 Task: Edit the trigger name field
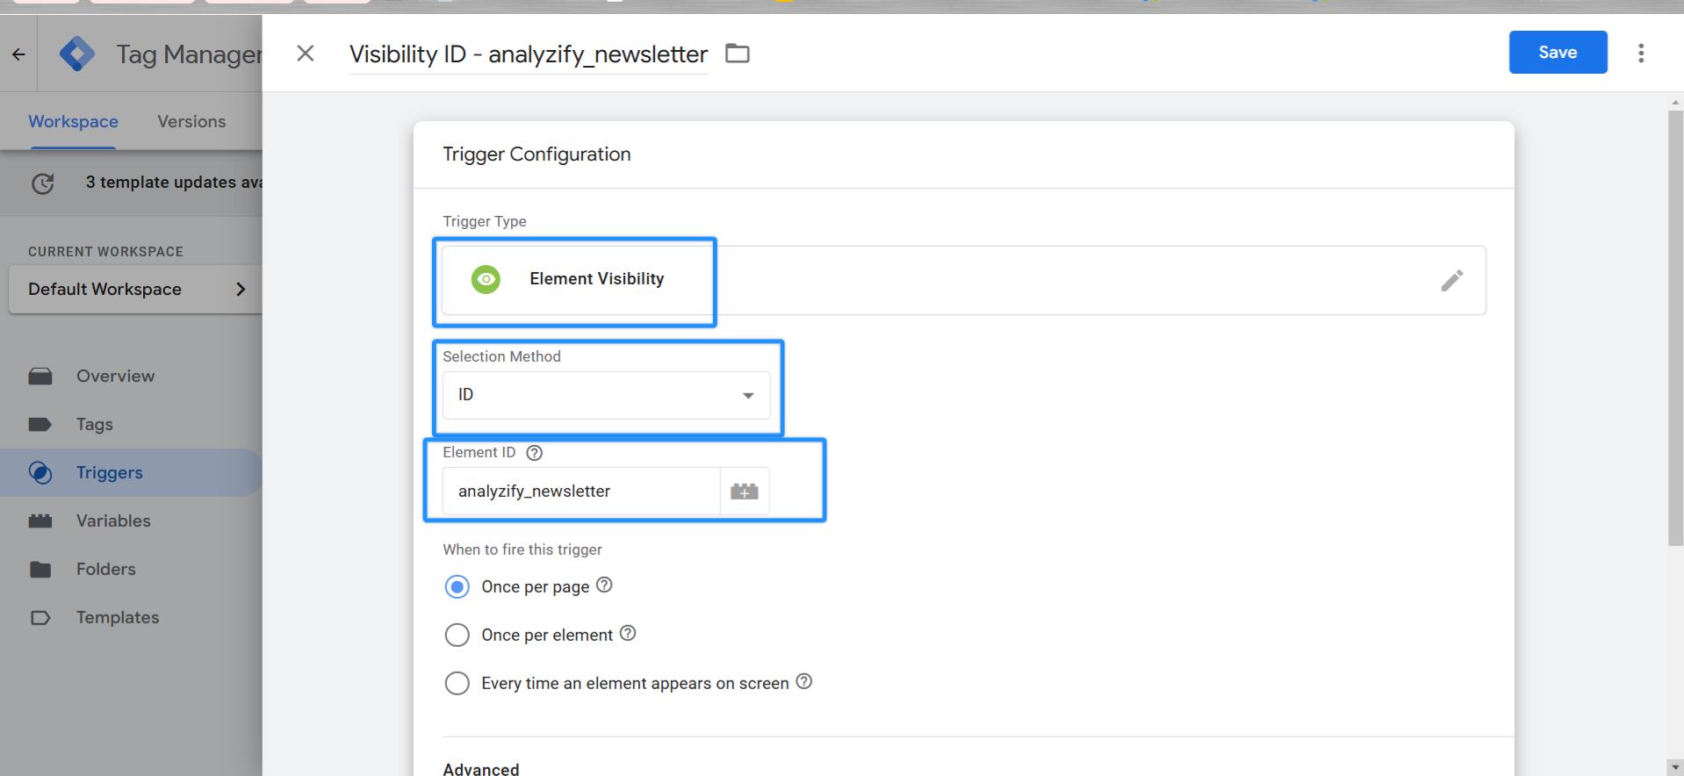529,54
